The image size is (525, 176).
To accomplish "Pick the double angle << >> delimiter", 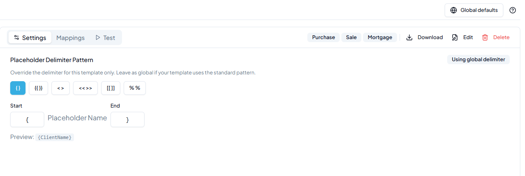I will pyautogui.click(x=85, y=88).
